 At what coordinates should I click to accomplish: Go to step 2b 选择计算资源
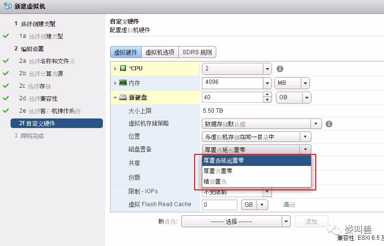(x=41, y=73)
